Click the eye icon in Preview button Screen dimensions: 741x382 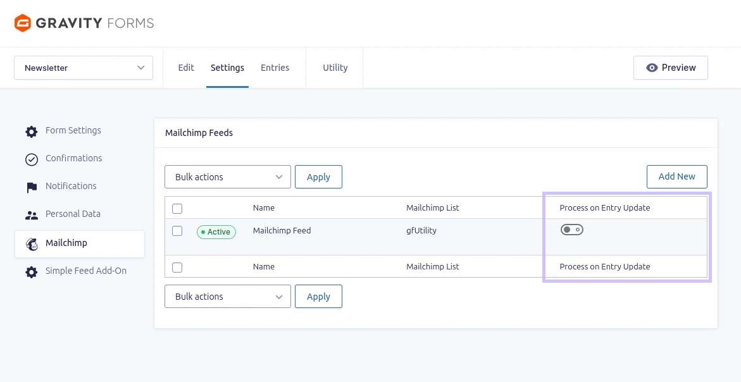(x=652, y=68)
